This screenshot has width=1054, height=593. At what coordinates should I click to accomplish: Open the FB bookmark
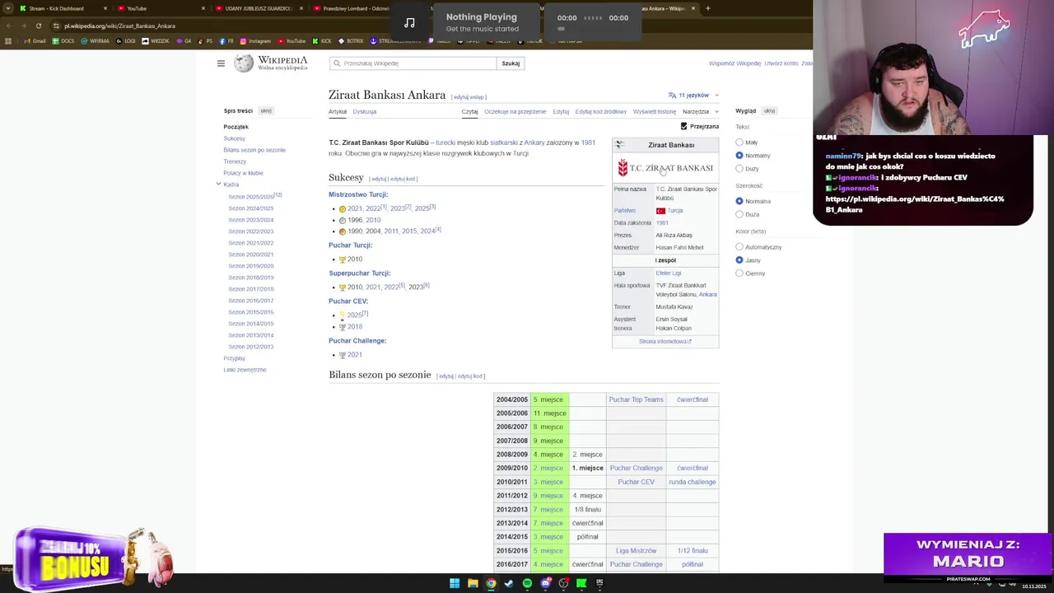click(x=226, y=41)
